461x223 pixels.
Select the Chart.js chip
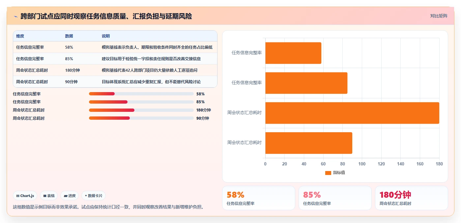pyautogui.click(x=25, y=196)
